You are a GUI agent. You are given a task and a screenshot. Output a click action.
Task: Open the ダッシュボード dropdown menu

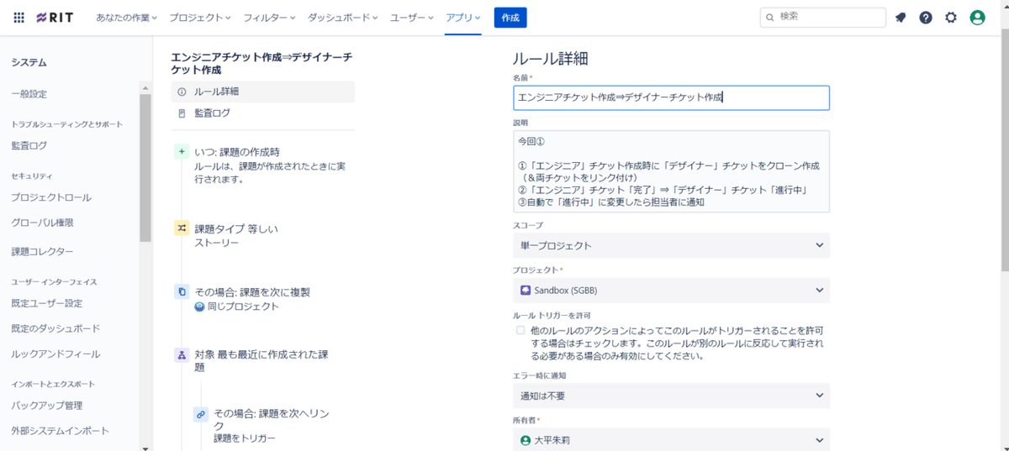pyautogui.click(x=343, y=18)
